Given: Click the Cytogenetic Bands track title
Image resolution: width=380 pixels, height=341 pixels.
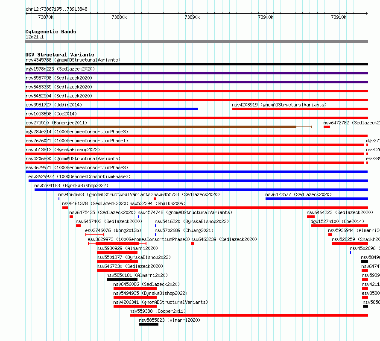Looking at the screenshot, I should tap(51, 32).
